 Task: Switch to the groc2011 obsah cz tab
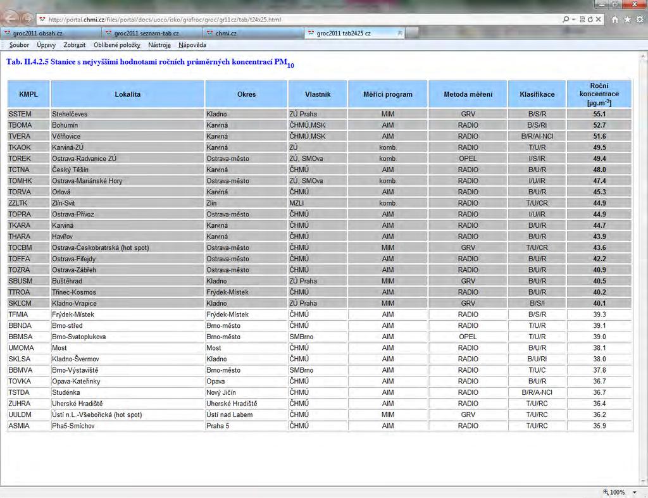(x=51, y=33)
